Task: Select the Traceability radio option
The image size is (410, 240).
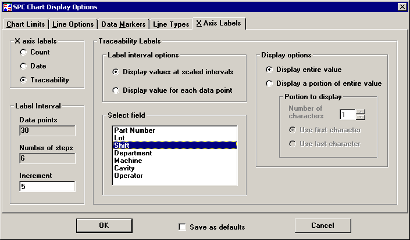Action: point(23,80)
